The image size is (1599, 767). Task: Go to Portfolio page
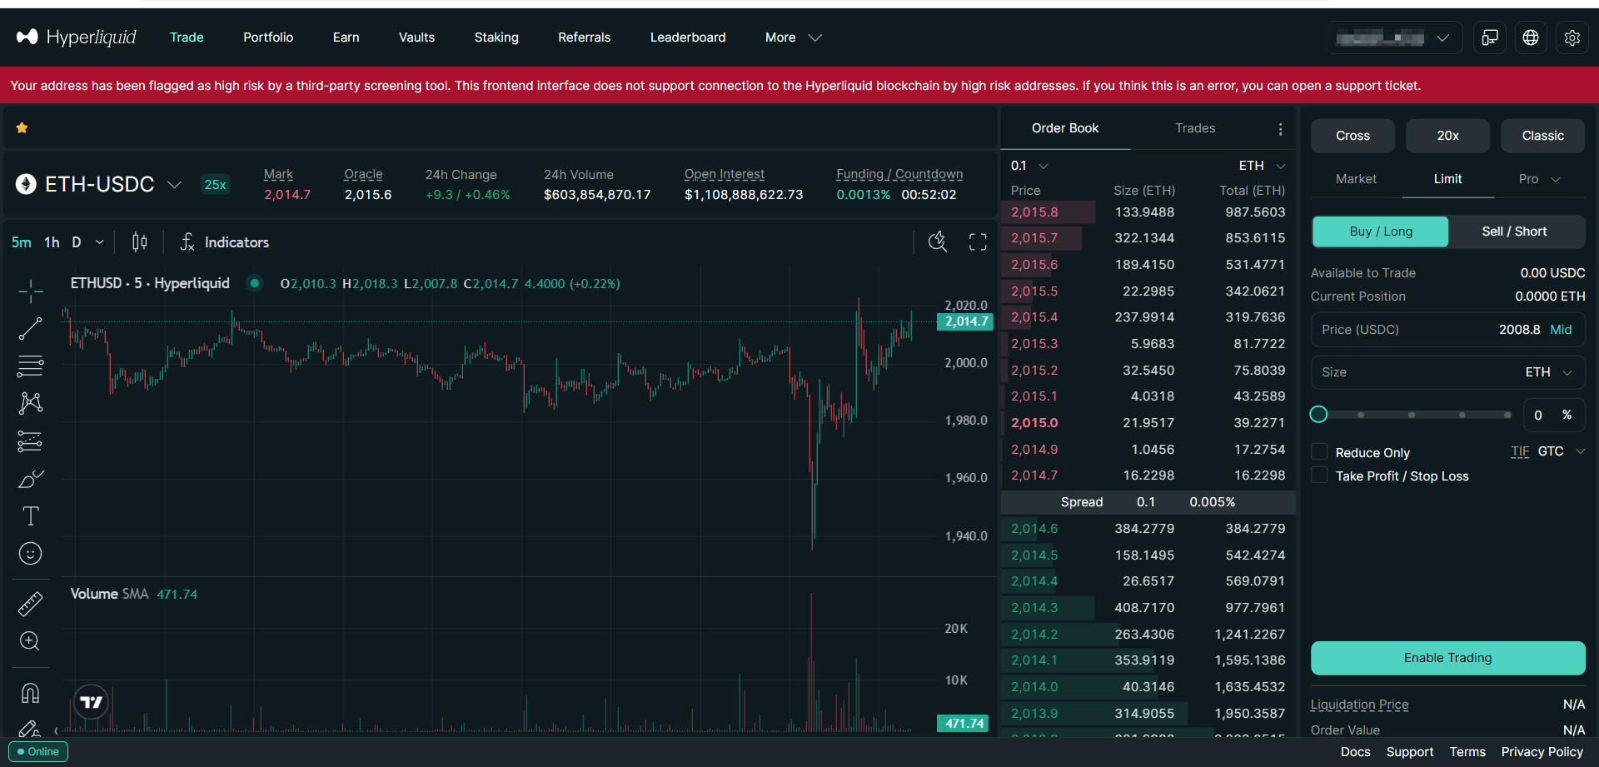click(x=268, y=37)
